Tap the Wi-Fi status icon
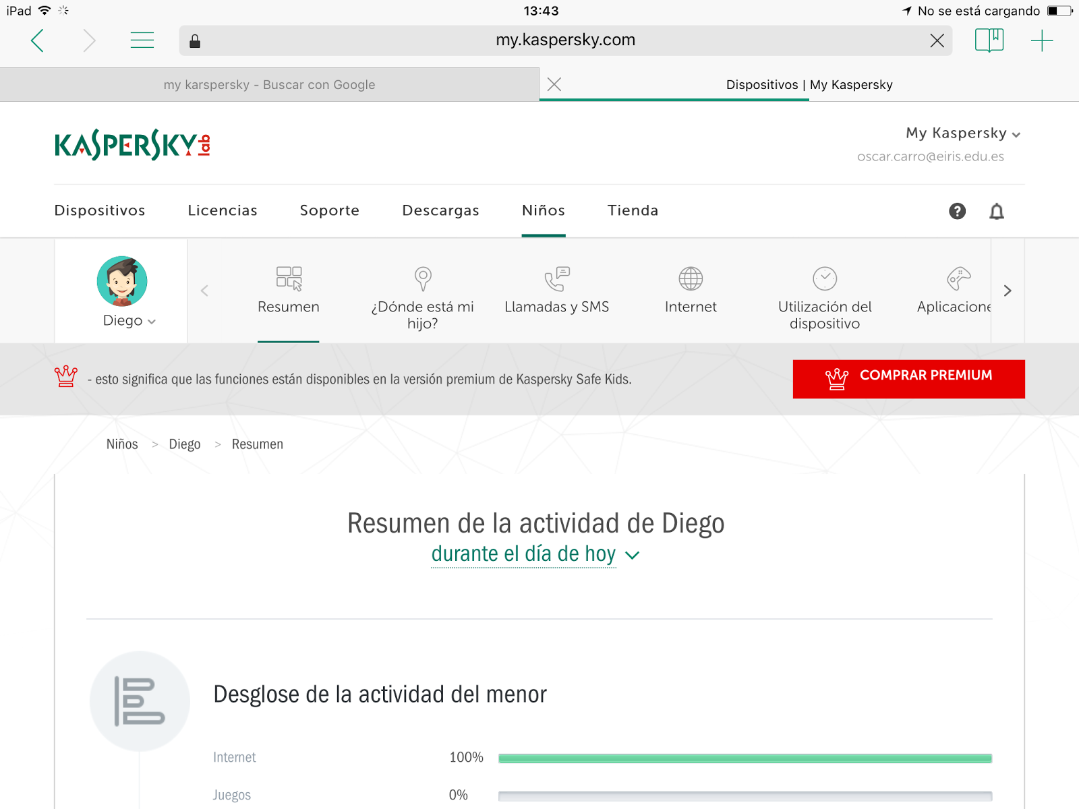1079x809 pixels. 45,11
